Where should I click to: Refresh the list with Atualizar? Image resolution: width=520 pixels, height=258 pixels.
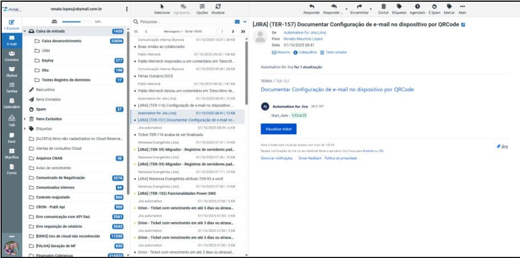coord(218,8)
